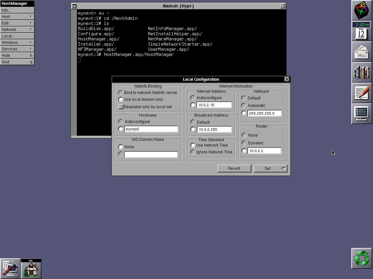Click Revert to discard changes

click(x=234, y=168)
